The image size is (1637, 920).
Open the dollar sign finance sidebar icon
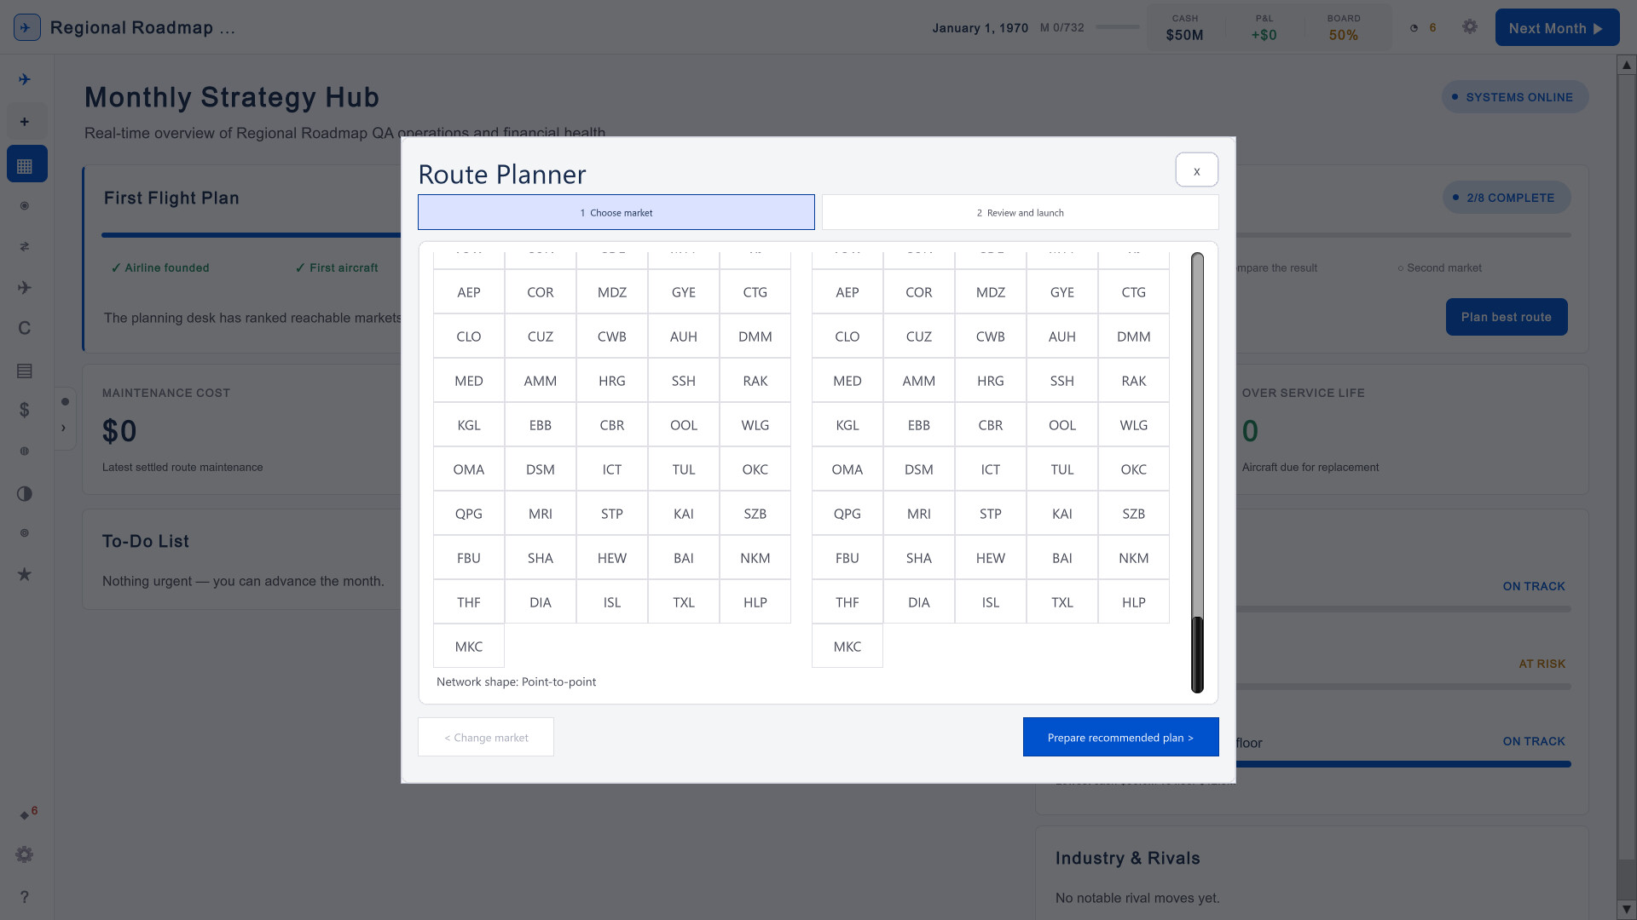[x=25, y=410]
